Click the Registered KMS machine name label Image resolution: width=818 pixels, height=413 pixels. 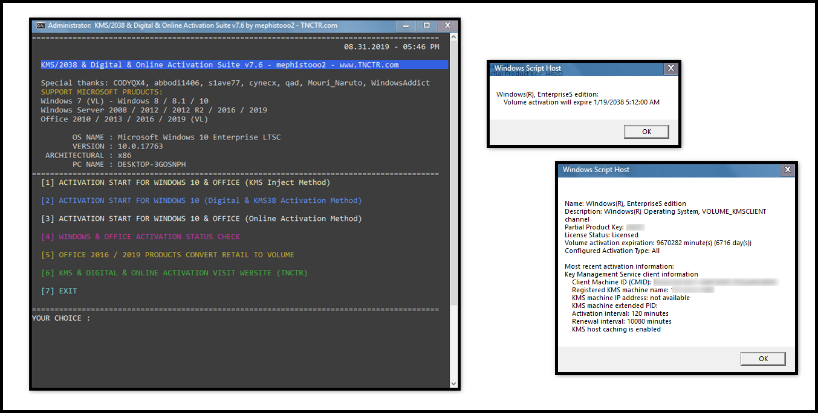click(x=620, y=290)
